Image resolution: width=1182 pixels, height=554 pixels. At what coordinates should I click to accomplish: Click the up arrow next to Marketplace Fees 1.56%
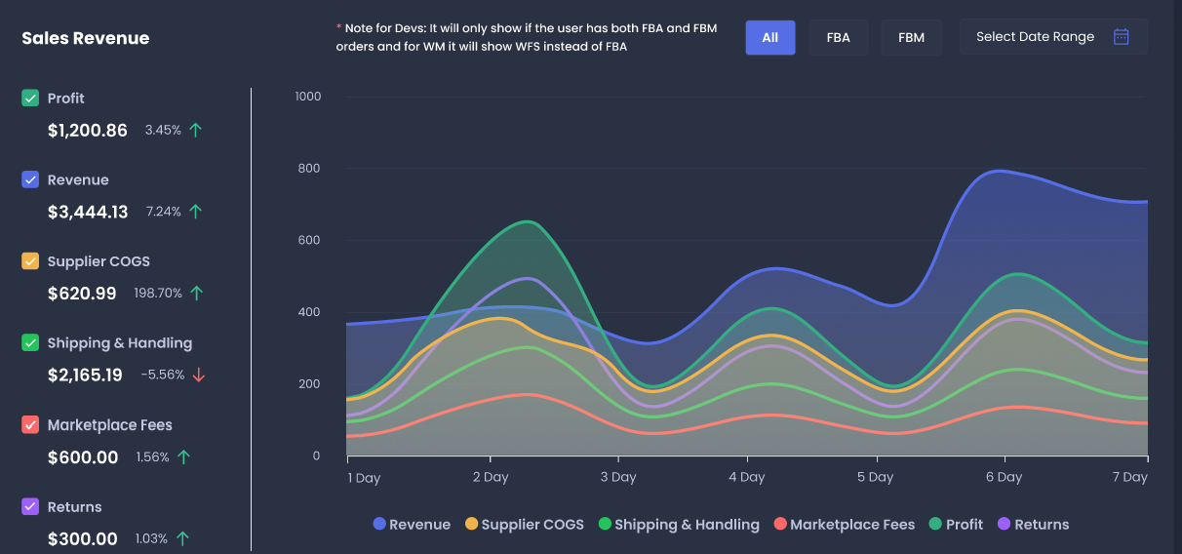click(183, 457)
